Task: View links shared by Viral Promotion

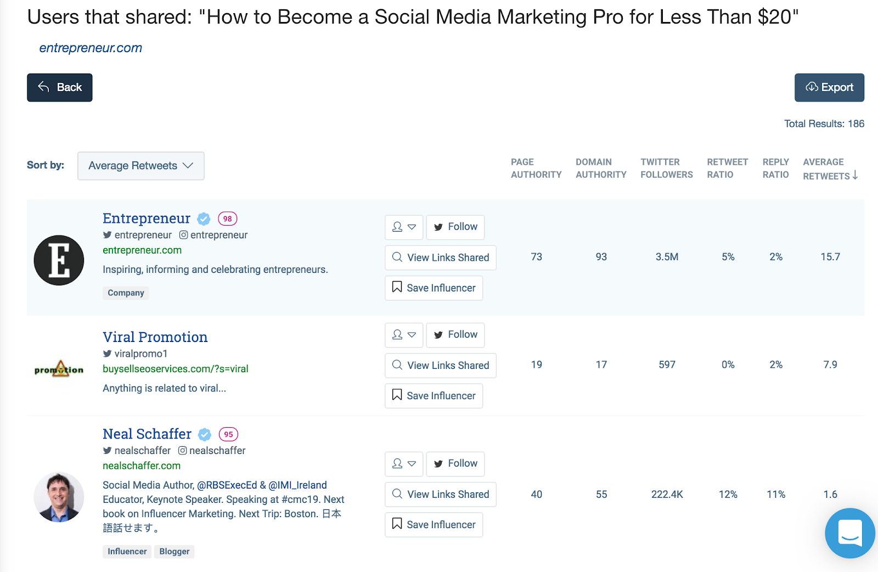Action: point(441,366)
